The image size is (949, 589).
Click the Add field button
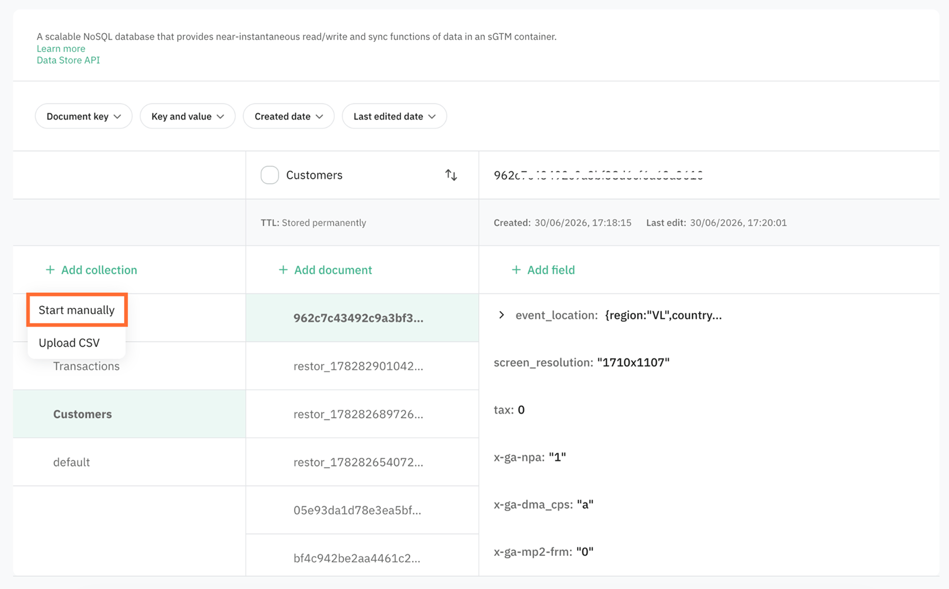click(543, 270)
